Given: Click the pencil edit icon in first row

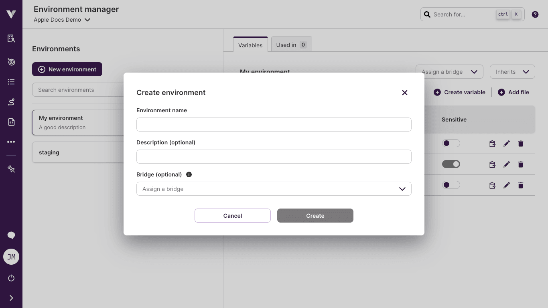Looking at the screenshot, I should [x=506, y=144].
